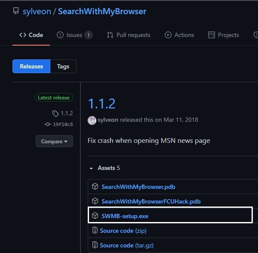The width and height of the screenshot is (258, 253).
Task: Open the 1.1.2 tag link in sidebar
Action: 67,113
